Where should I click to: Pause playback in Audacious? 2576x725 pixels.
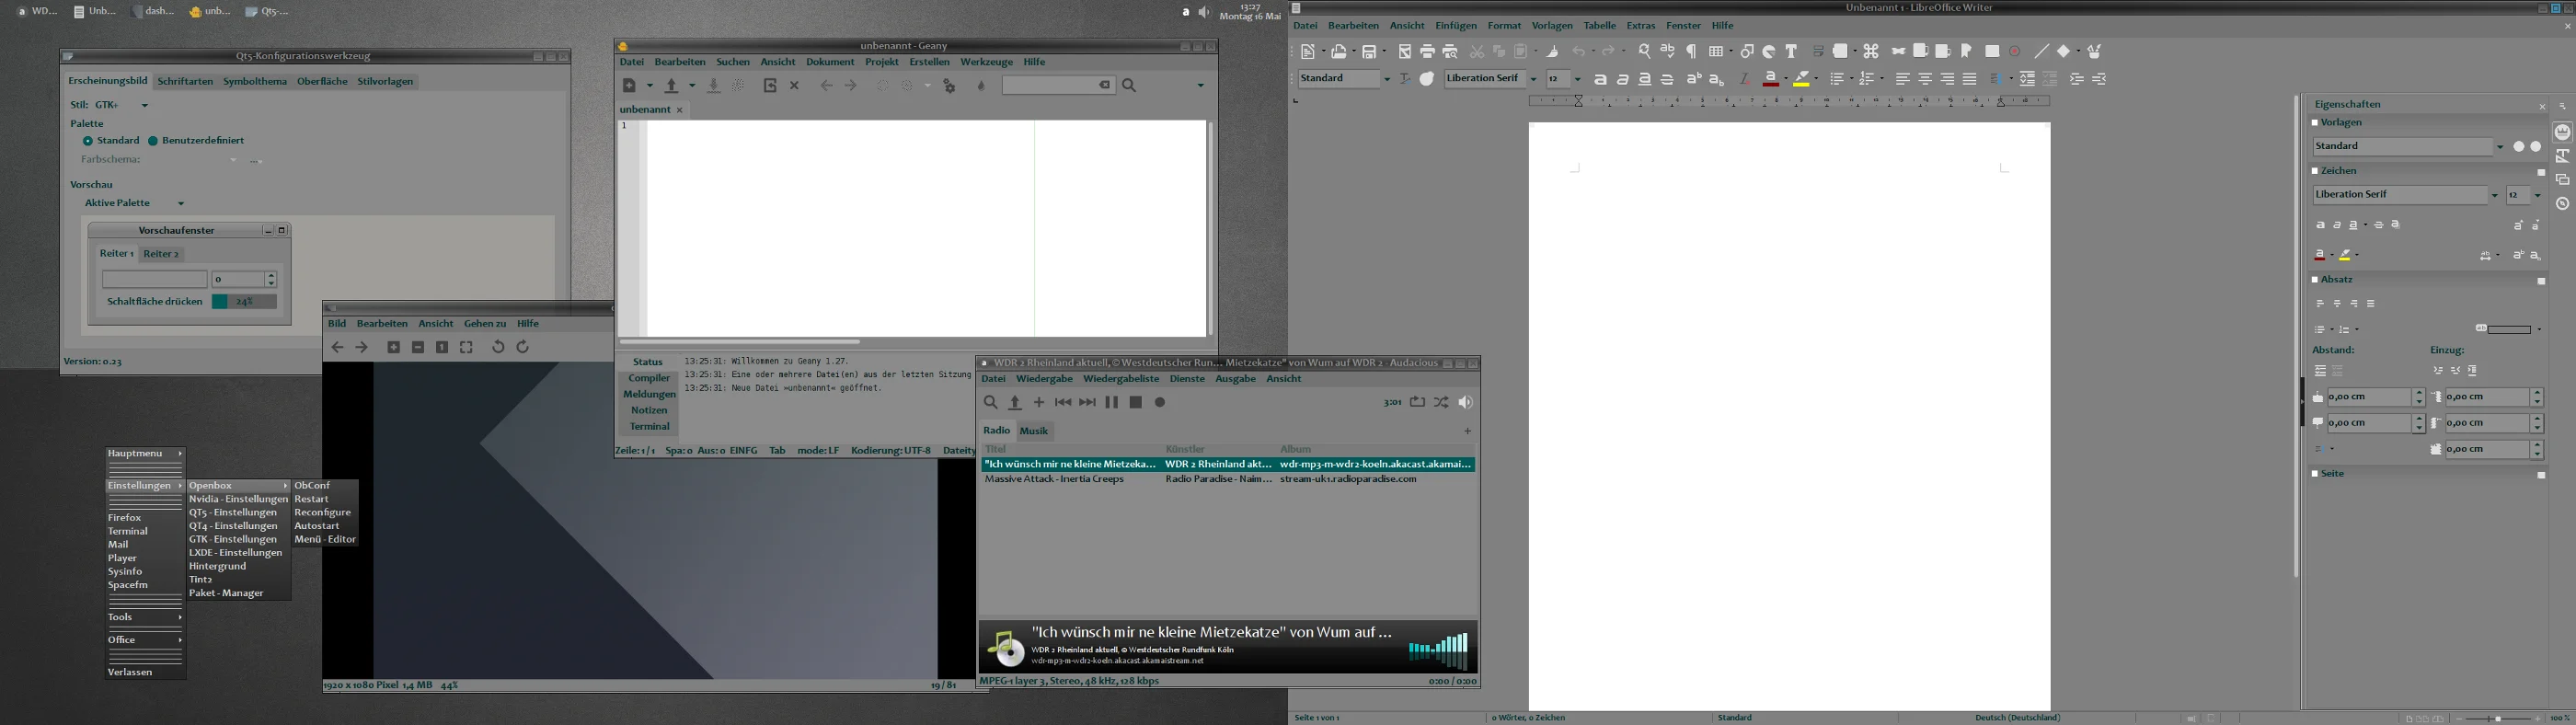coord(1111,402)
